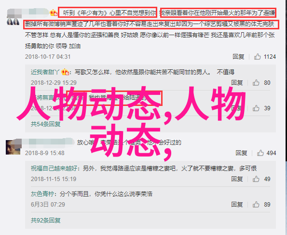This screenshot has width=287, height=235.
Task: Reply to the 2018-10-17 04:31 comment
Action: tap(238, 57)
